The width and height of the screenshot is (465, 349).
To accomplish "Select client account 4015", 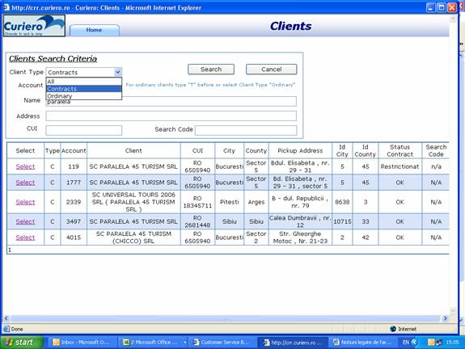I will (25, 238).
